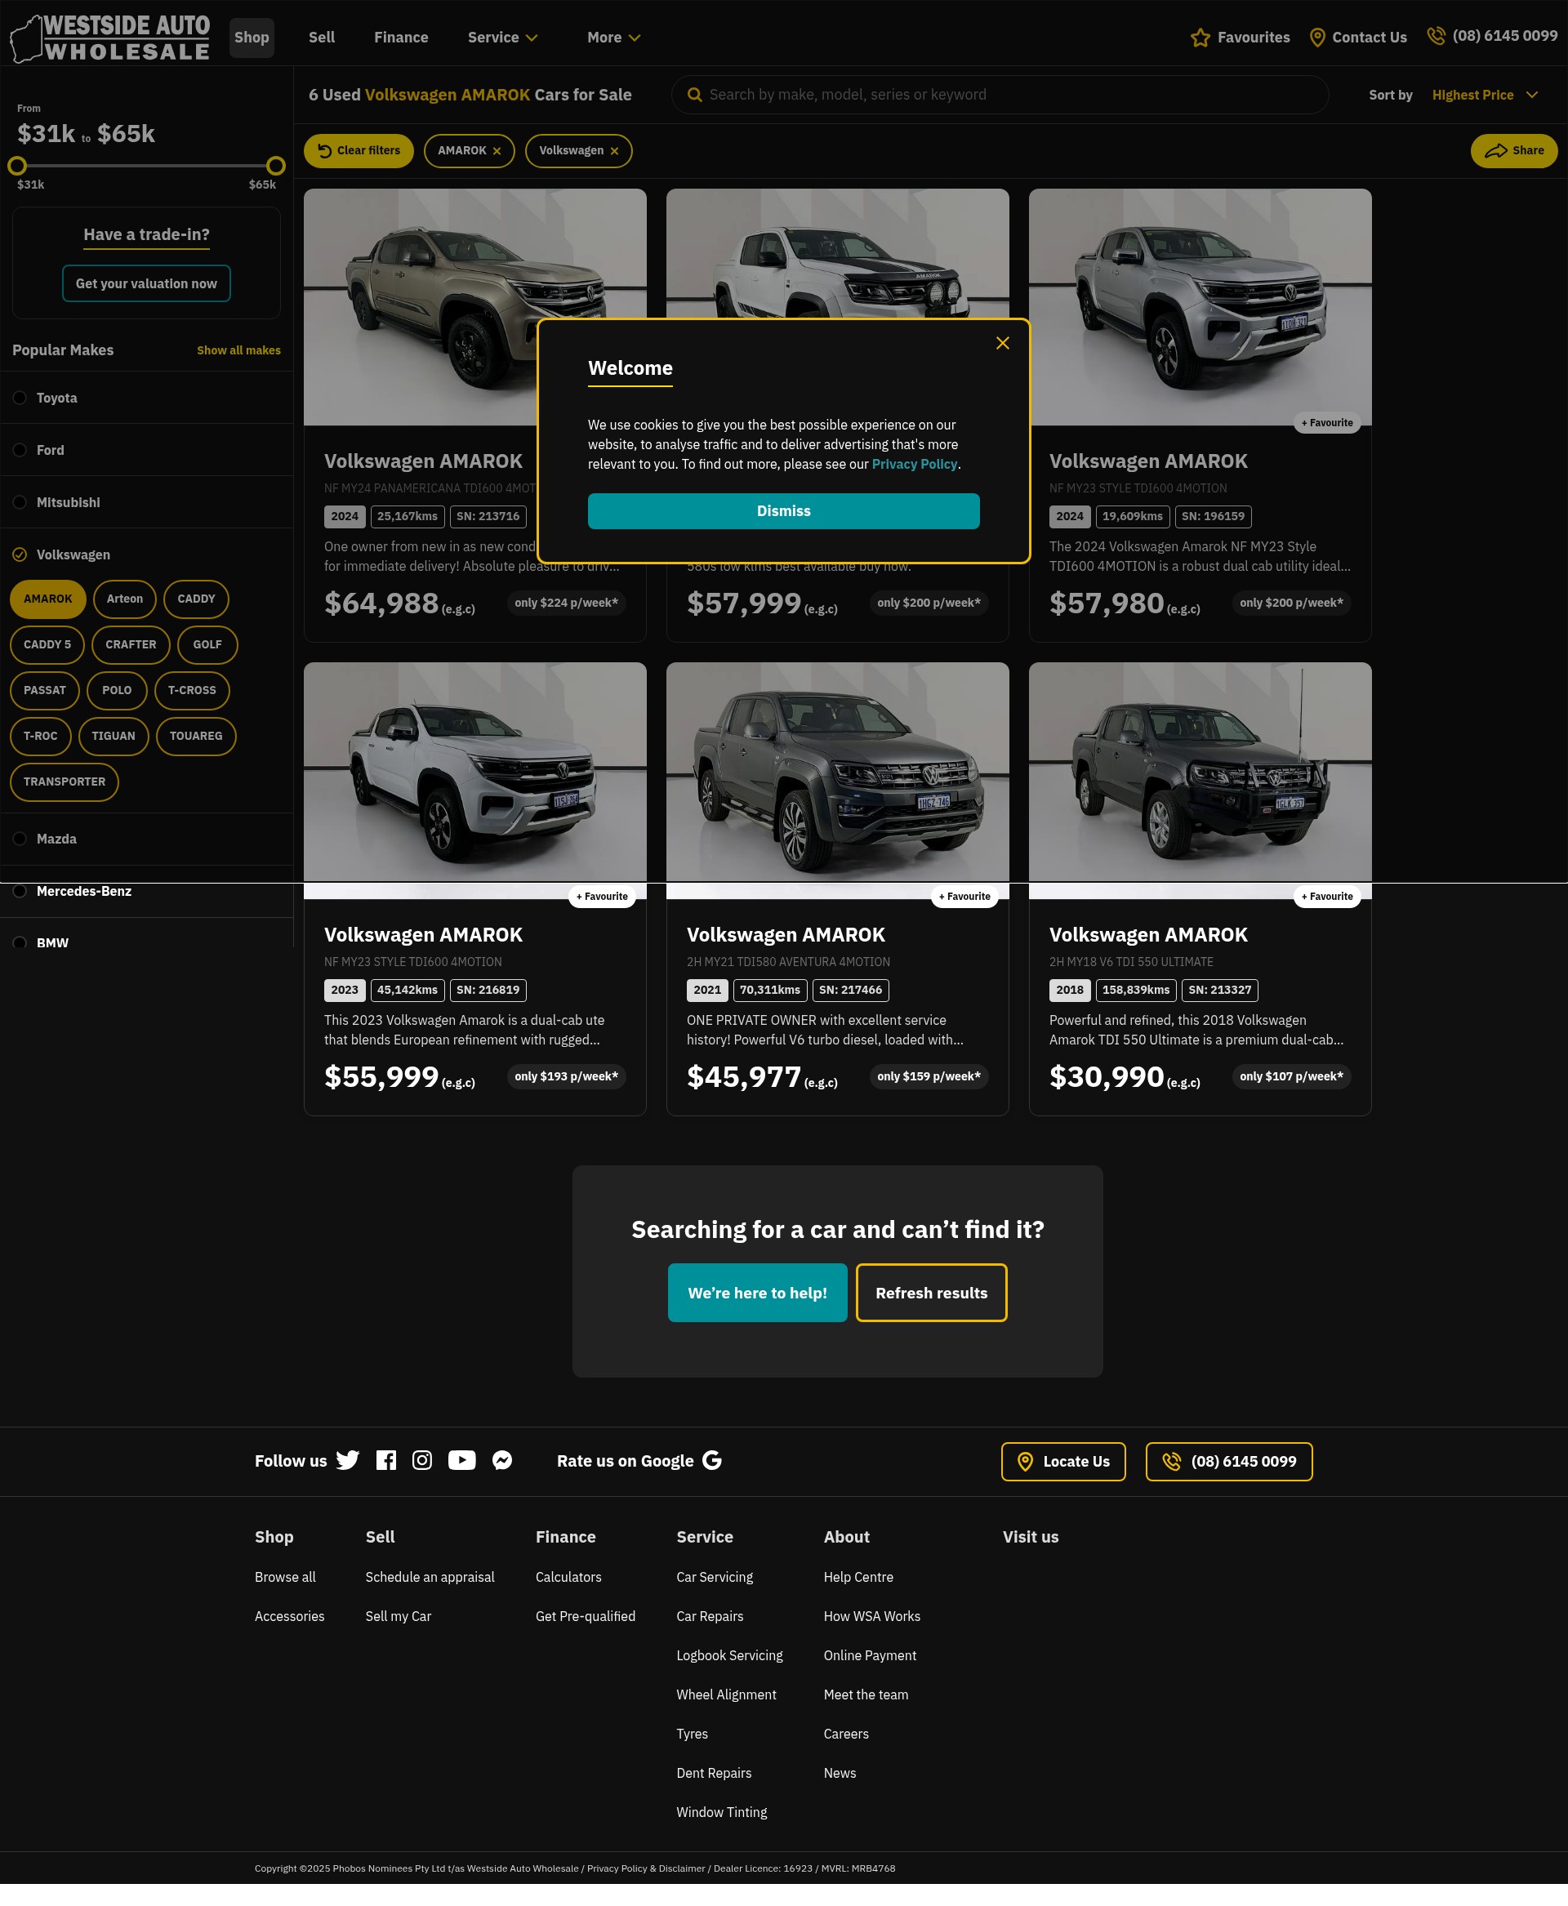Screen dimensions: 1568x1906
Task: Open the Sort by Highest Price dropdown
Action: (x=1485, y=95)
